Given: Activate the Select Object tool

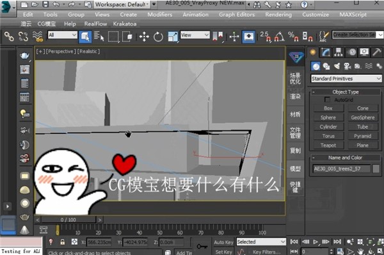Looking at the screenshot, I should (85, 37).
